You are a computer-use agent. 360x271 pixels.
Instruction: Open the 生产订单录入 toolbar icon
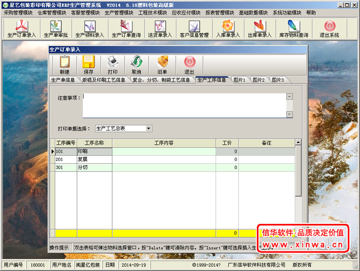click(x=22, y=29)
